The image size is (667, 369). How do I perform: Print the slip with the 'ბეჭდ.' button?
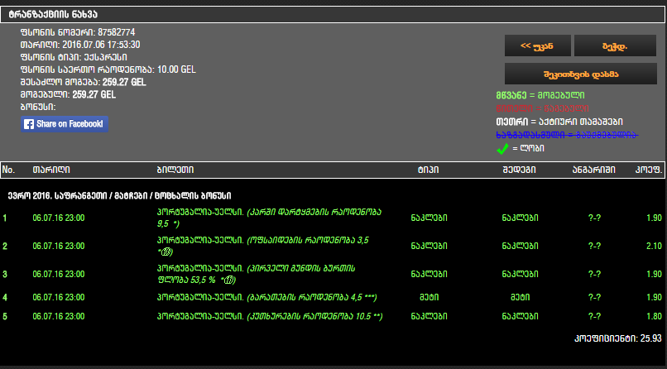click(x=615, y=46)
